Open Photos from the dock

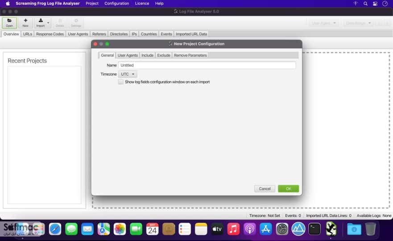pos(120,229)
